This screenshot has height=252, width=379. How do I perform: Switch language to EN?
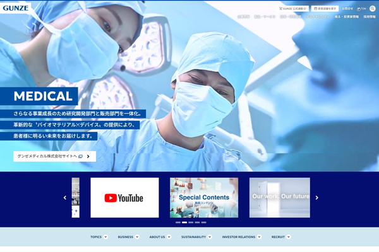pos(364,9)
